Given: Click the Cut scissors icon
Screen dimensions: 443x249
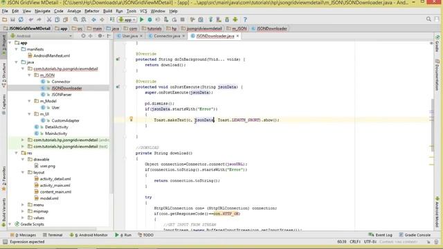Looking at the screenshot, I should [49, 19].
